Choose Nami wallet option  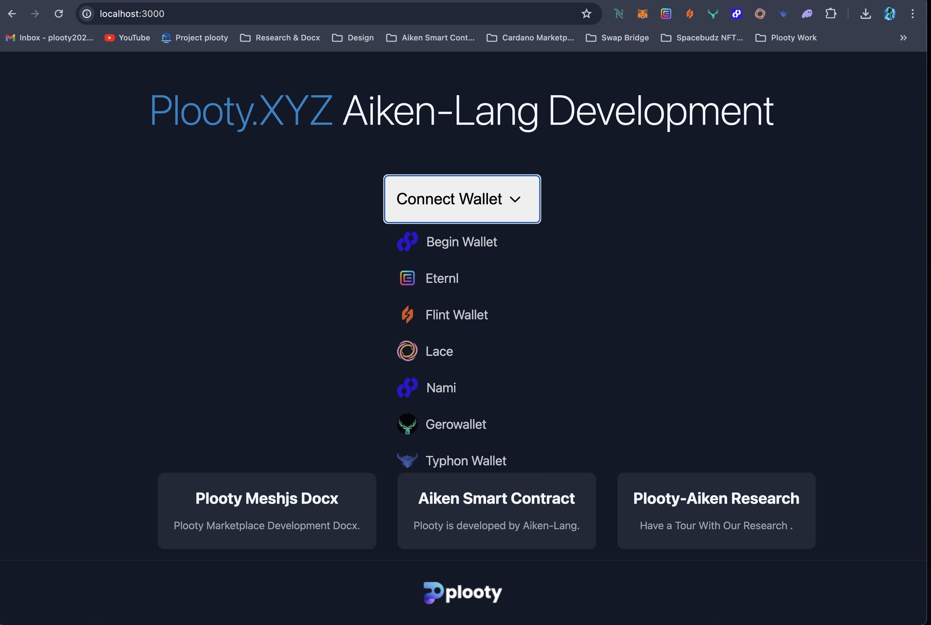[427, 388]
